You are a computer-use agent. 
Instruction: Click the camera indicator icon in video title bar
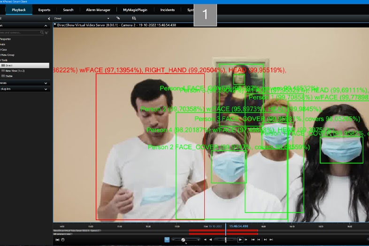tap(55, 24)
